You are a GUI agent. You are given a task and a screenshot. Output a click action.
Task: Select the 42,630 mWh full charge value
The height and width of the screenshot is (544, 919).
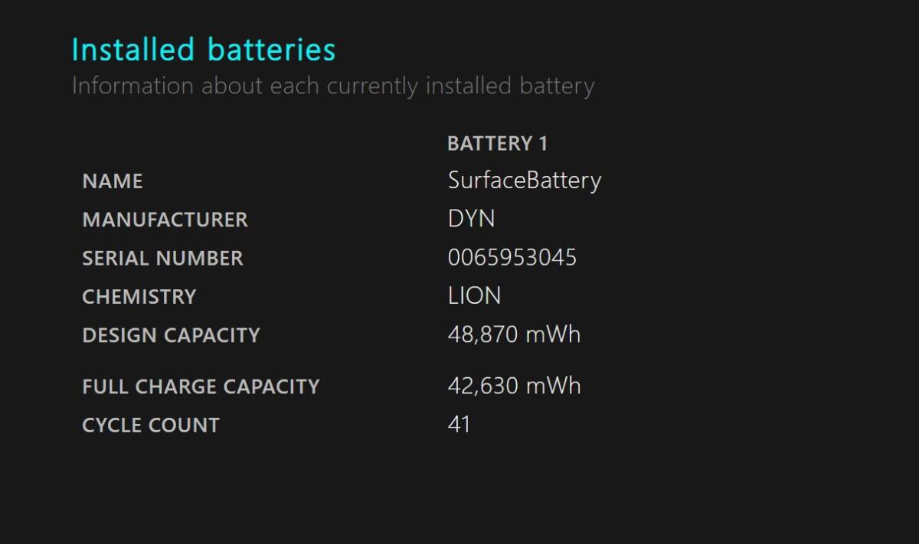click(x=514, y=386)
